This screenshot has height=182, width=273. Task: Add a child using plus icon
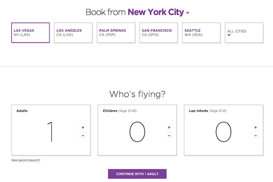tap(169, 127)
